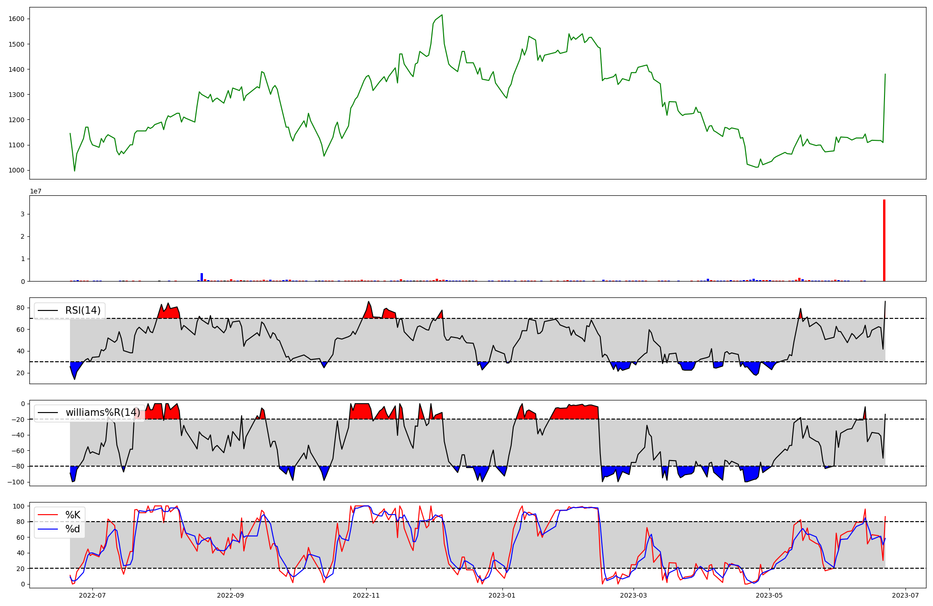Click the williams%R(14) legend label
The height and width of the screenshot is (606, 933).
coord(103,413)
